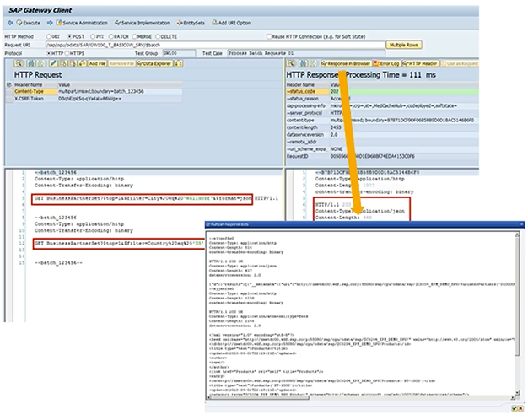Open Service Administration
This screenshot has width=528, height=420.
point(83,22)
